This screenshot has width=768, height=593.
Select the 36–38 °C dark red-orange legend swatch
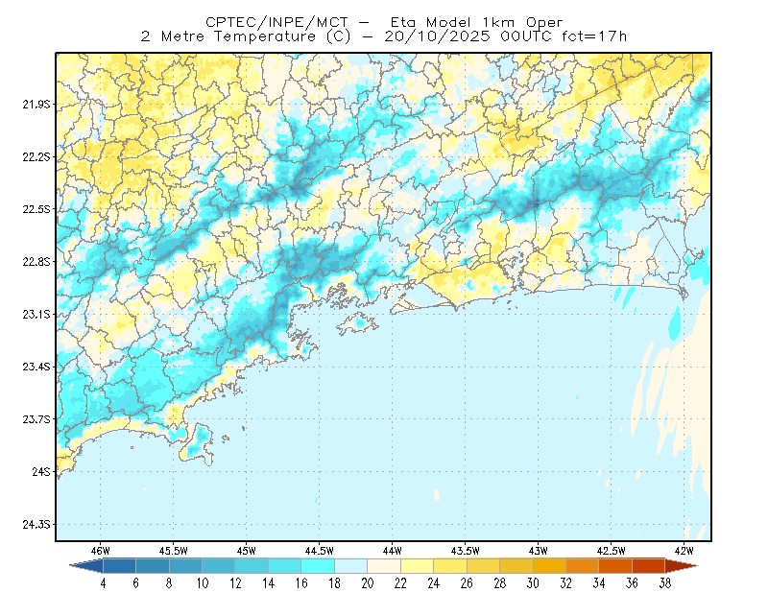pyautogui.click(x=649, y=566)
